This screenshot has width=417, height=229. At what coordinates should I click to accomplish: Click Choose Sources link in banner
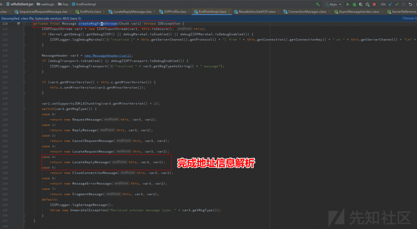[x=409, y=18]
